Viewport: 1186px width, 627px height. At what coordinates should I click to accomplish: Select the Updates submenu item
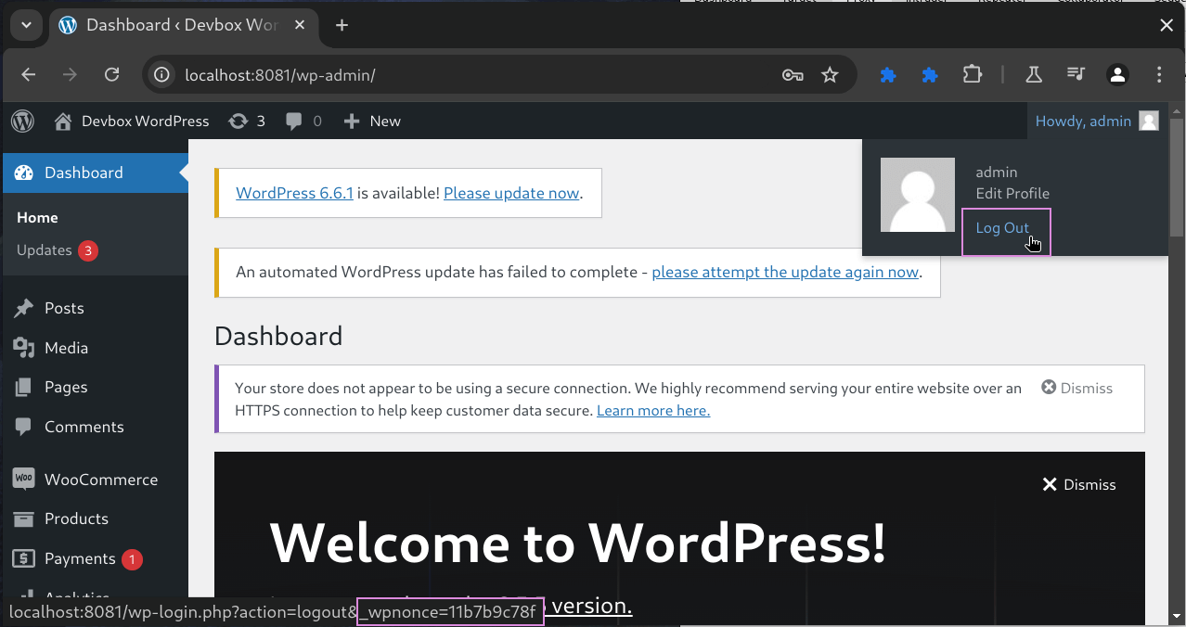(x=45, y=250)
